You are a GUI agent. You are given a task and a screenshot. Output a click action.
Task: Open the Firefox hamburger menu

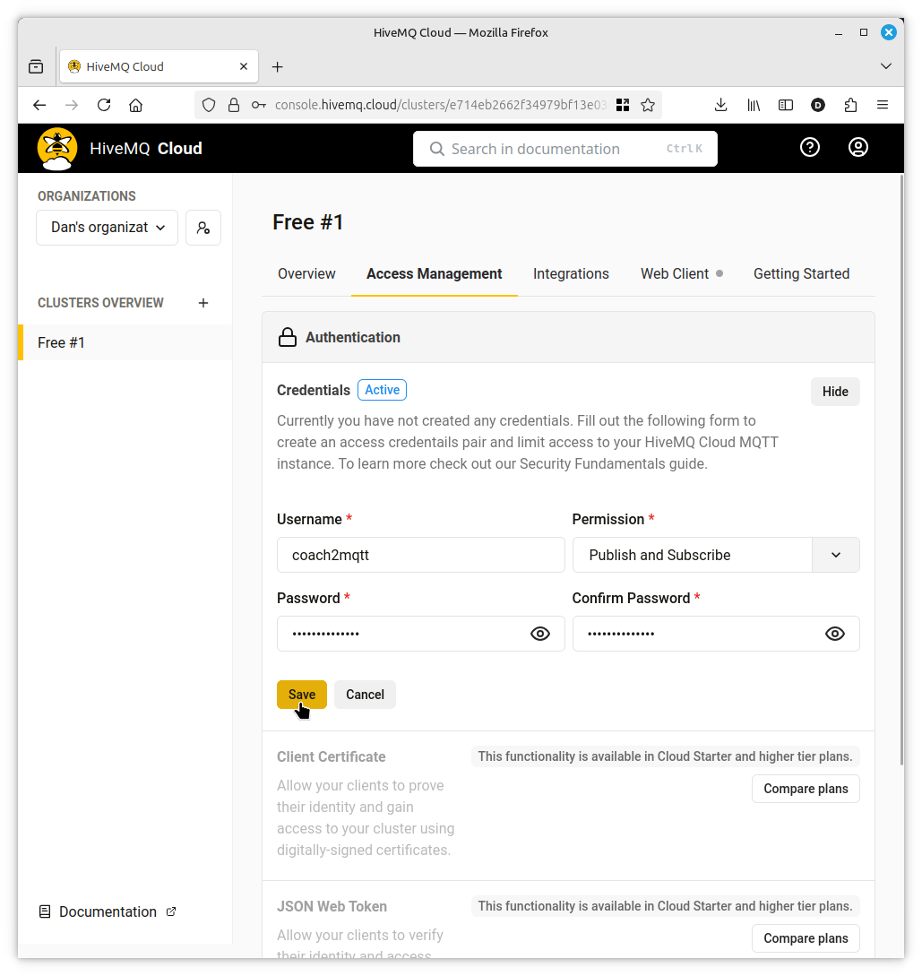pos(883,105)
